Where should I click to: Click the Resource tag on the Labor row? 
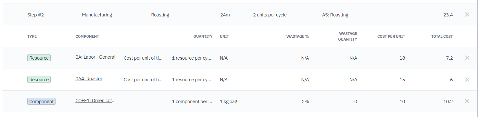tap(39, 58)
